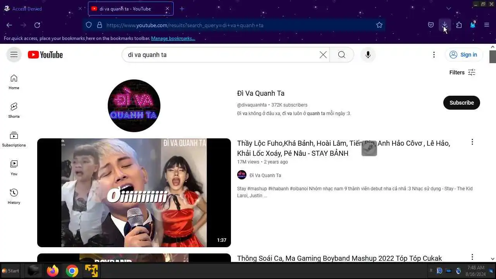This screenshot has width=496, height=279.
Task: Open the You section in the sidebar
Action: pyautogui.click(x=14, y=168)
